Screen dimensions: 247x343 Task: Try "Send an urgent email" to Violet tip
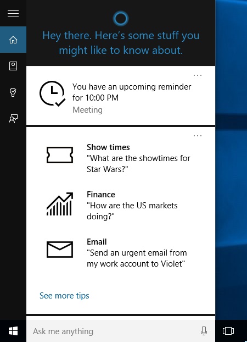pos(137,258)
